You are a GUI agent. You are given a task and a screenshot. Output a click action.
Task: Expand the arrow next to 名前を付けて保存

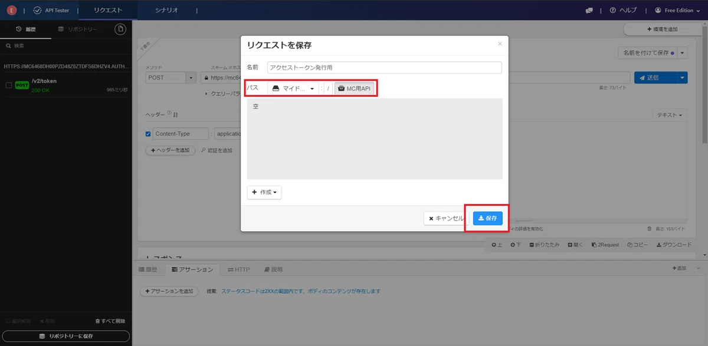pyautogui.click(x=683, y=53)
